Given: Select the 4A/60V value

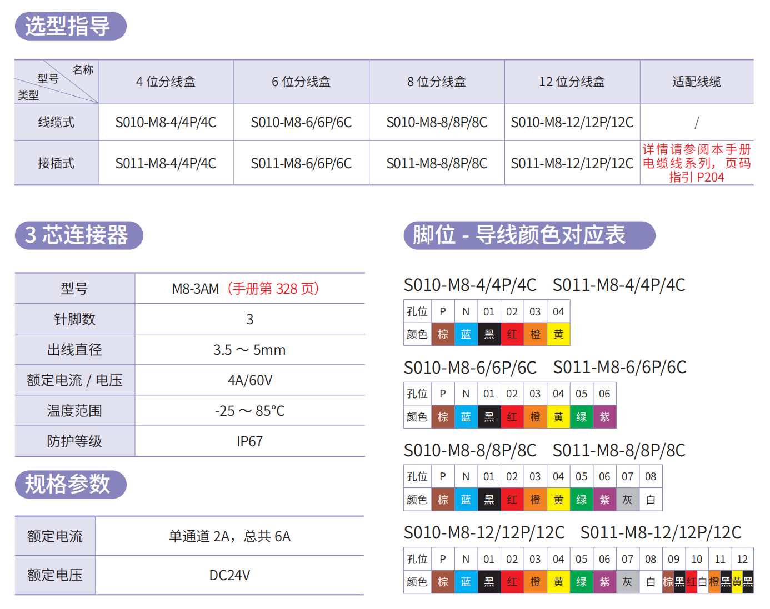Looking at the screenshot, I should pyautogui.click(x=249, y=380).
